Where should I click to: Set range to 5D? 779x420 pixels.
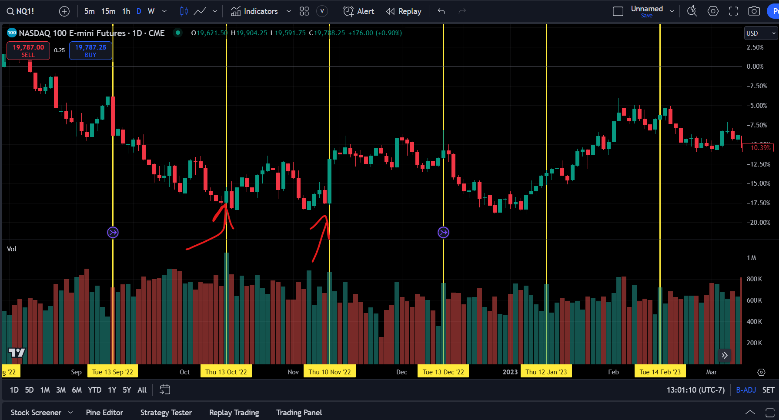29,390
